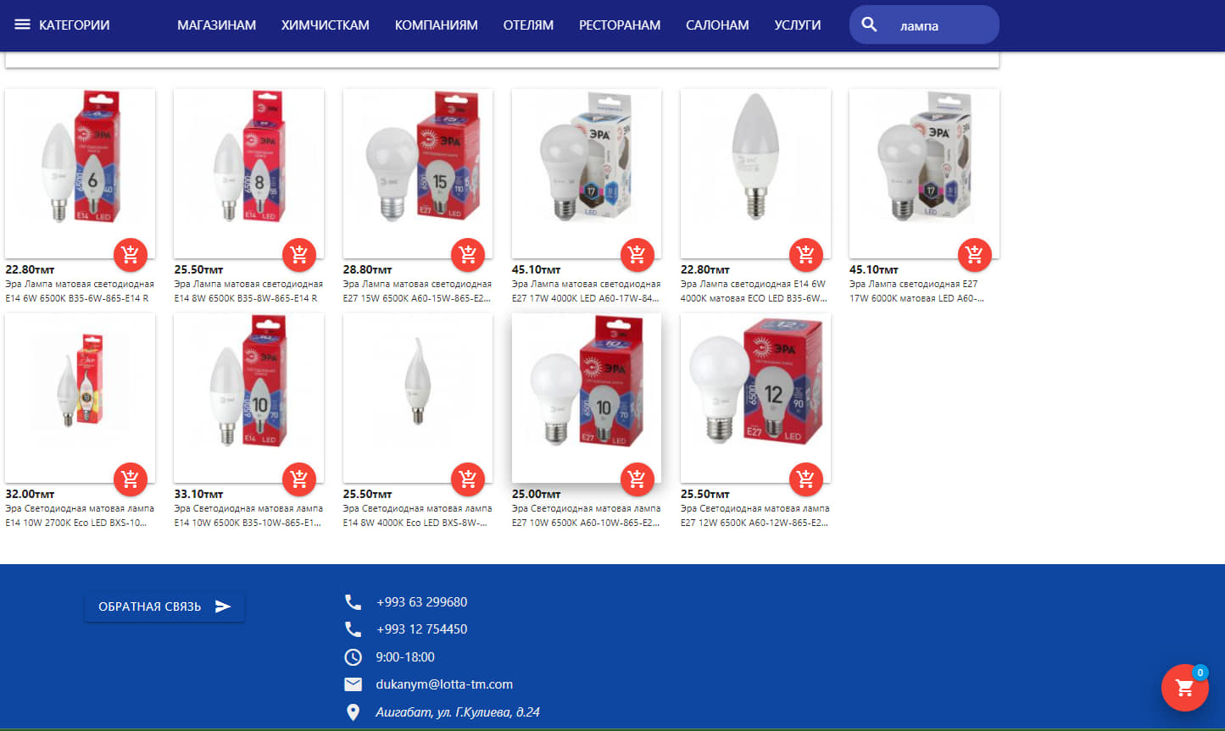Add the 25.00 E27 10W lamp to cart
This screenshot has width=1225, height=731.
coord(637,479)
